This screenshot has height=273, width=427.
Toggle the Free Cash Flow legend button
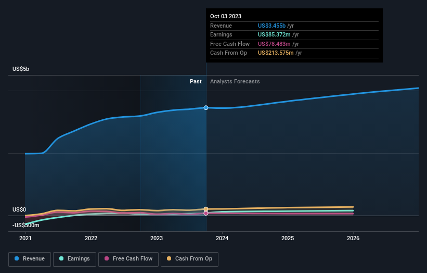[128, 259]
